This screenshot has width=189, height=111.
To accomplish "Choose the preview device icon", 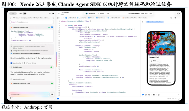I will coord(159,95).
